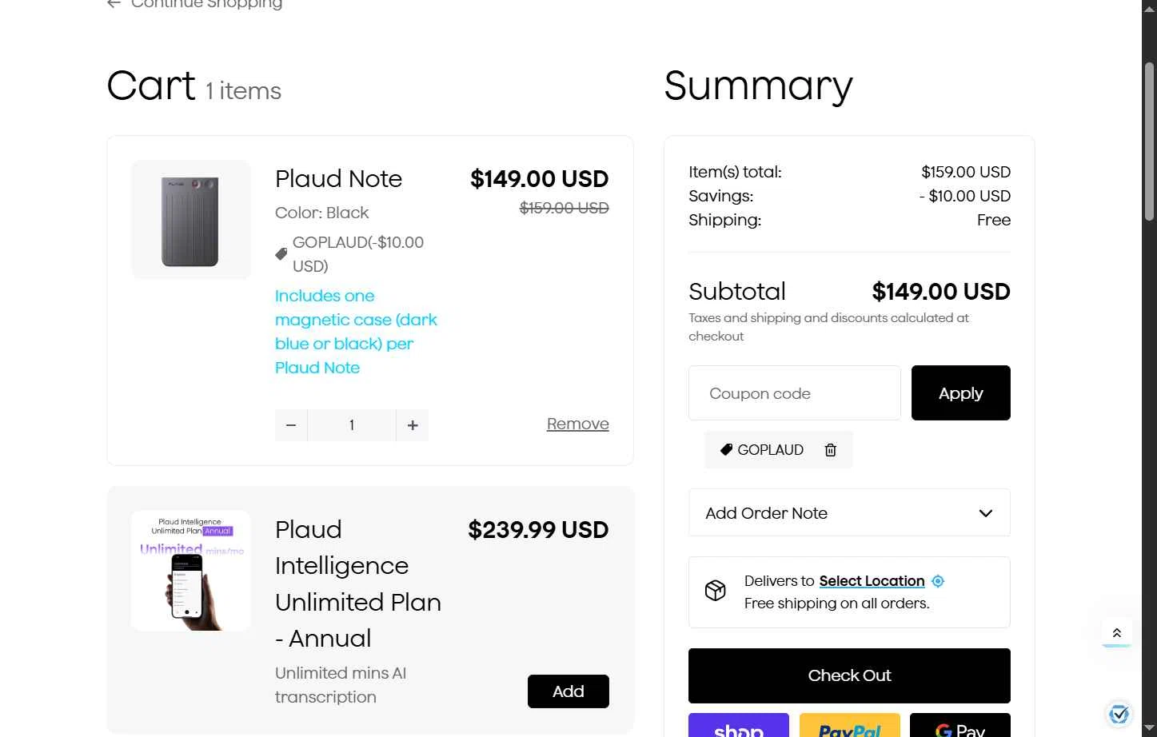Open the blue checkmark badge widget
Viewport: 1157px width, 737px height.
click(1119, 713)
